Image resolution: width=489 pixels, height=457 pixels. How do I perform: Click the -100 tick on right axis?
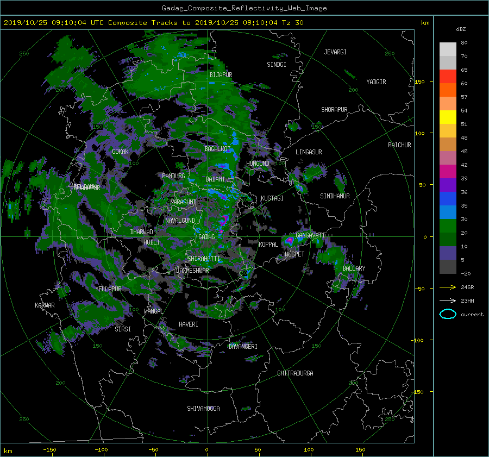418,340
